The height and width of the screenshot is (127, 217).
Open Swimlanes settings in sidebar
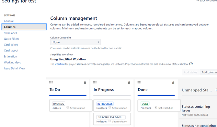(x=10, y=33)
